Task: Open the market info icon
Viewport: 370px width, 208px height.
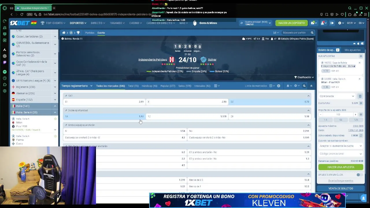Action: 279,86
